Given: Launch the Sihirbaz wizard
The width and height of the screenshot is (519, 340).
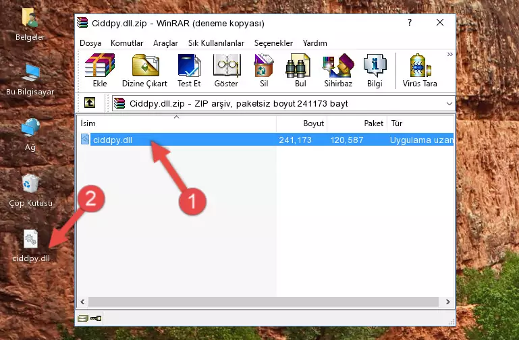Looking at the screenshot, I should click(x=338, y=70).
